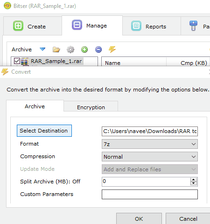The image size is (210, 224).
Task: Click the Cmp (KB) column header
Action: (188, 63)
